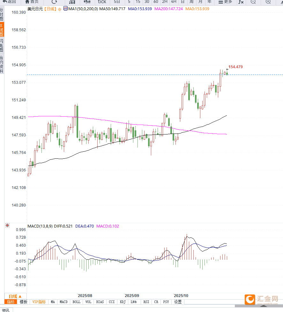Image resolution: width=283 pixels, height=312 pixels.
Task: Switch to yearly 年 period
Action: tap(209, 2)
